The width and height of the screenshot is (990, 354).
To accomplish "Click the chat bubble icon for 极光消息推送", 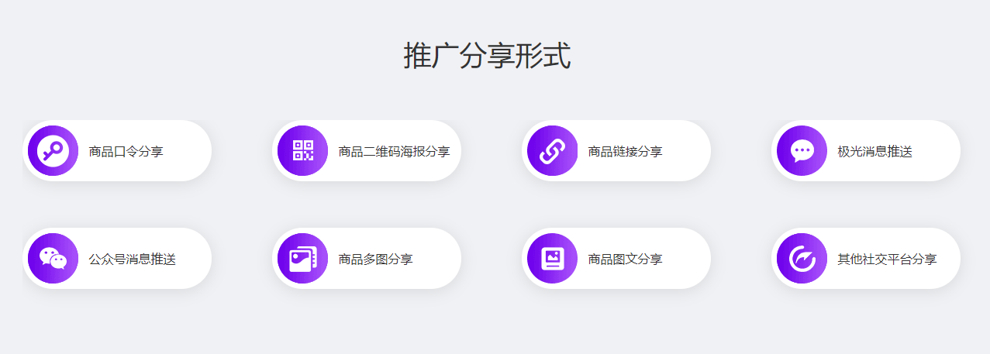I will [x=802, y=150].
